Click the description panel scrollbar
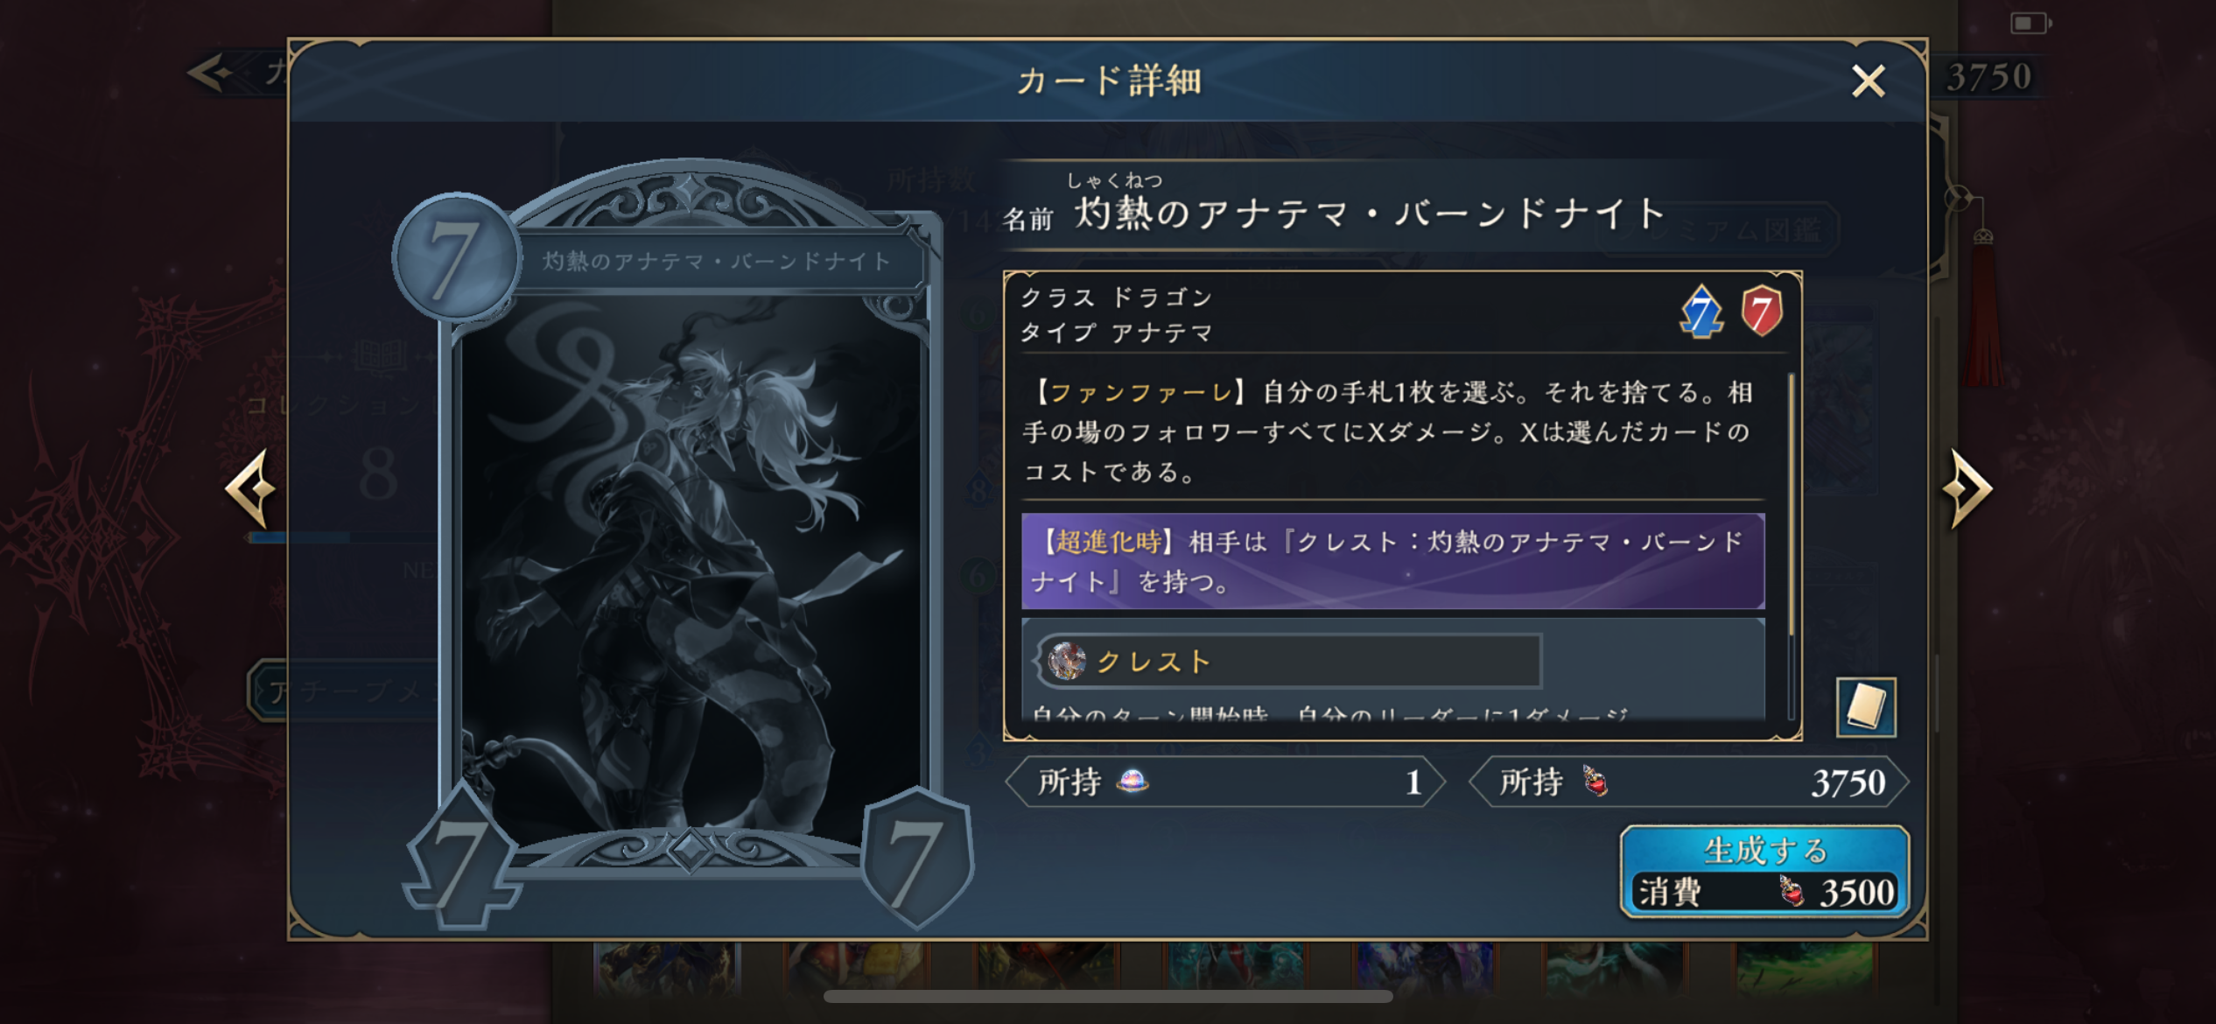Image resolution: width=2216 pixels, height=1024 pixels. coord(1792,504)
